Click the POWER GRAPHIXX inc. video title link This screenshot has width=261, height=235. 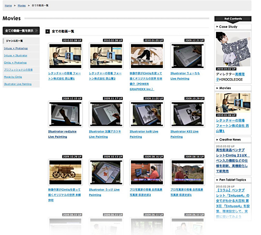click(x=146, y=81)
